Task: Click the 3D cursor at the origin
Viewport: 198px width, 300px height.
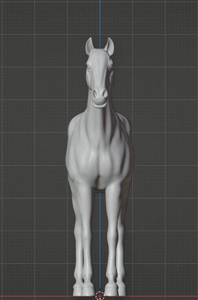Action: click(x=100, y=296)
